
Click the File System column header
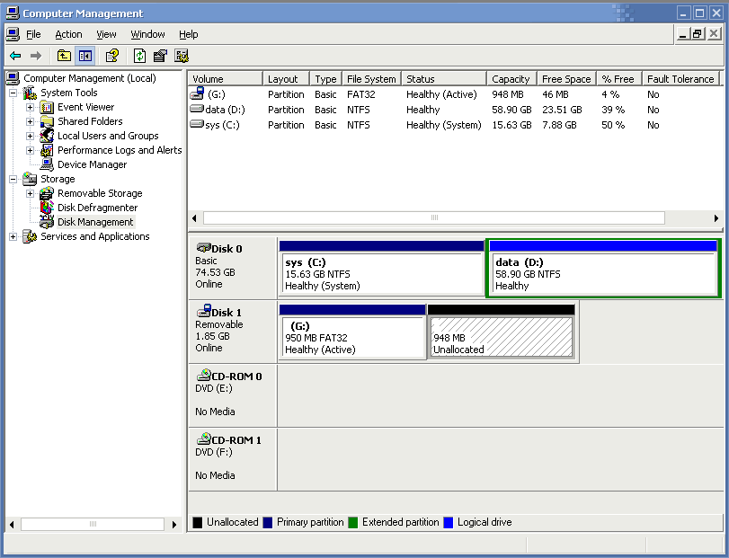pos(370,79)
